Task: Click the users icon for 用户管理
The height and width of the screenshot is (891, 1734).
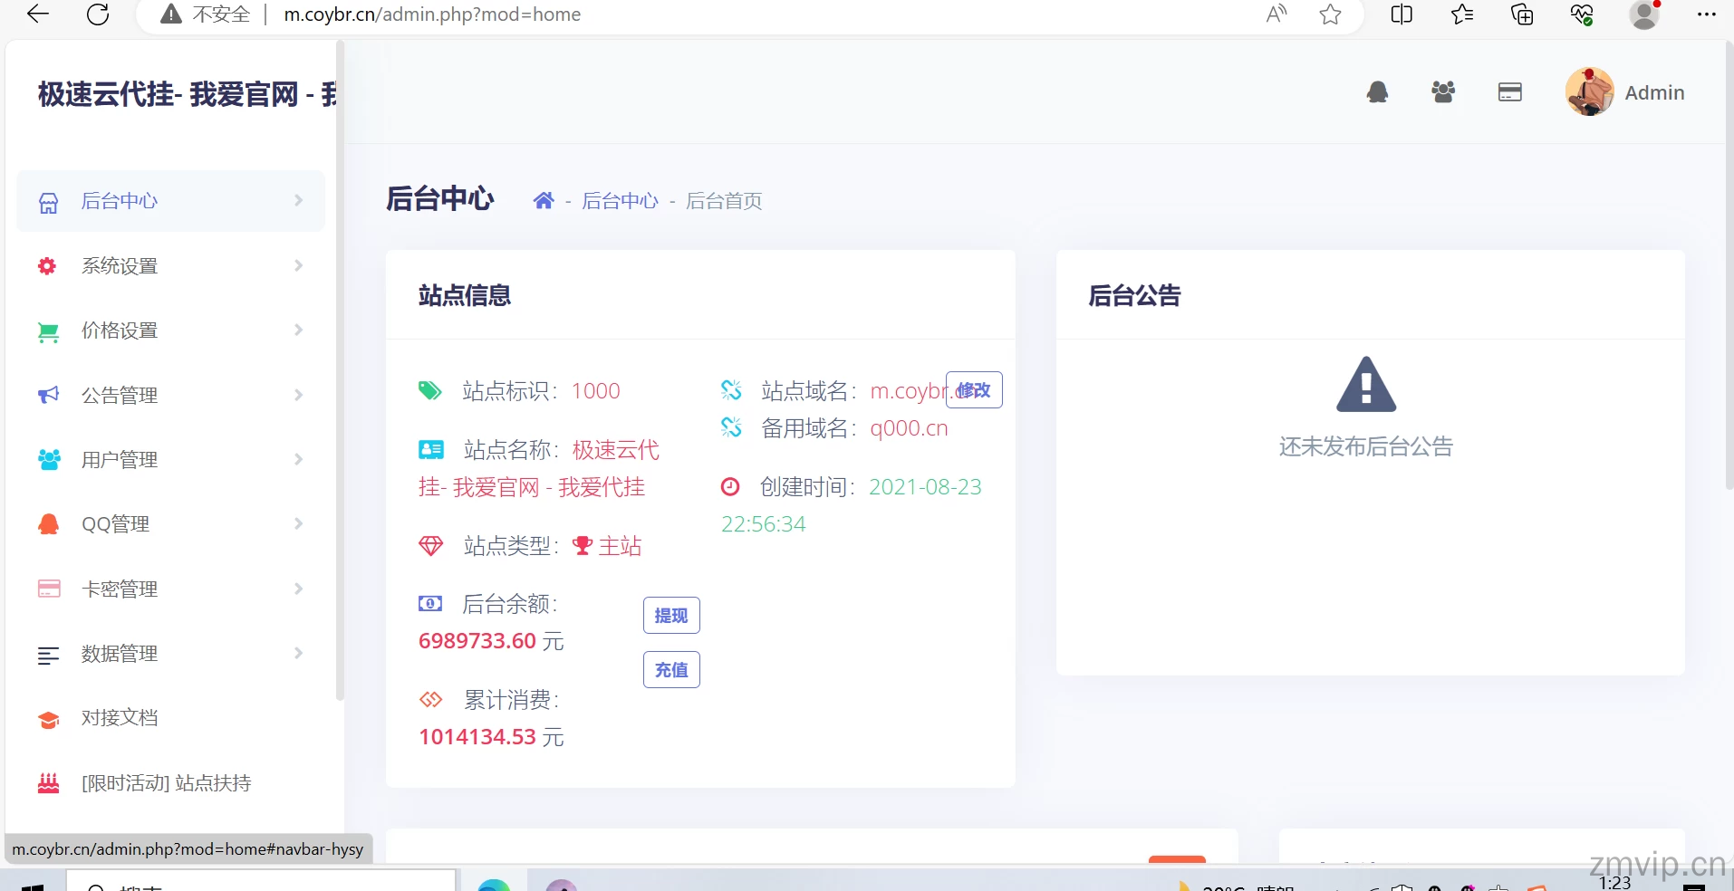Action: (x=49, y=459)
